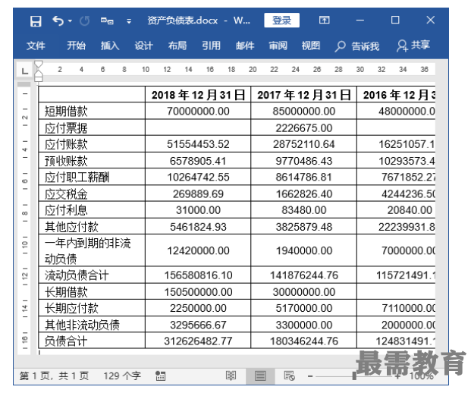Screen dimensions: 471x393
Task: Click the row label 其他应付款
Action: [71, 227]
